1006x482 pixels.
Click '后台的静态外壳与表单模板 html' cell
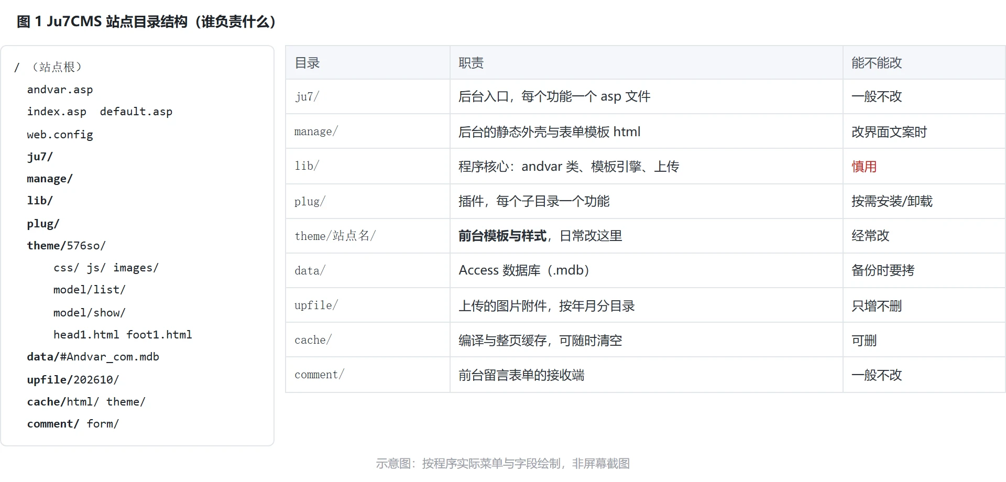[x=647, y=132]
